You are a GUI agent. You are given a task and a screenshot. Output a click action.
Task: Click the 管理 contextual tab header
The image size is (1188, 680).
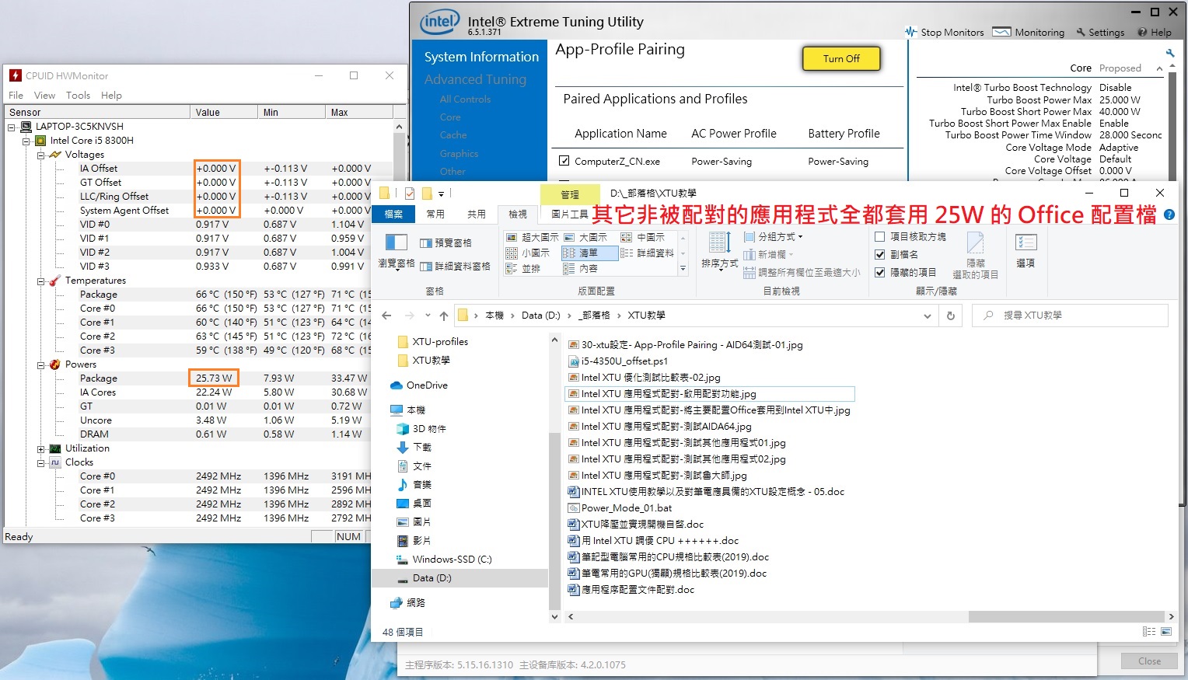click(x=570, y=194)
